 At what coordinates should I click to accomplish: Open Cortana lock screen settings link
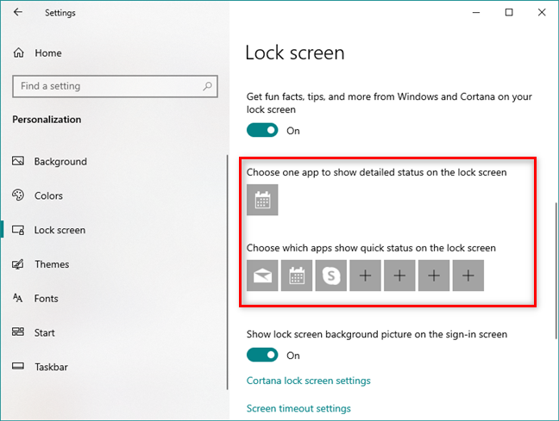(x=308, y=381)
